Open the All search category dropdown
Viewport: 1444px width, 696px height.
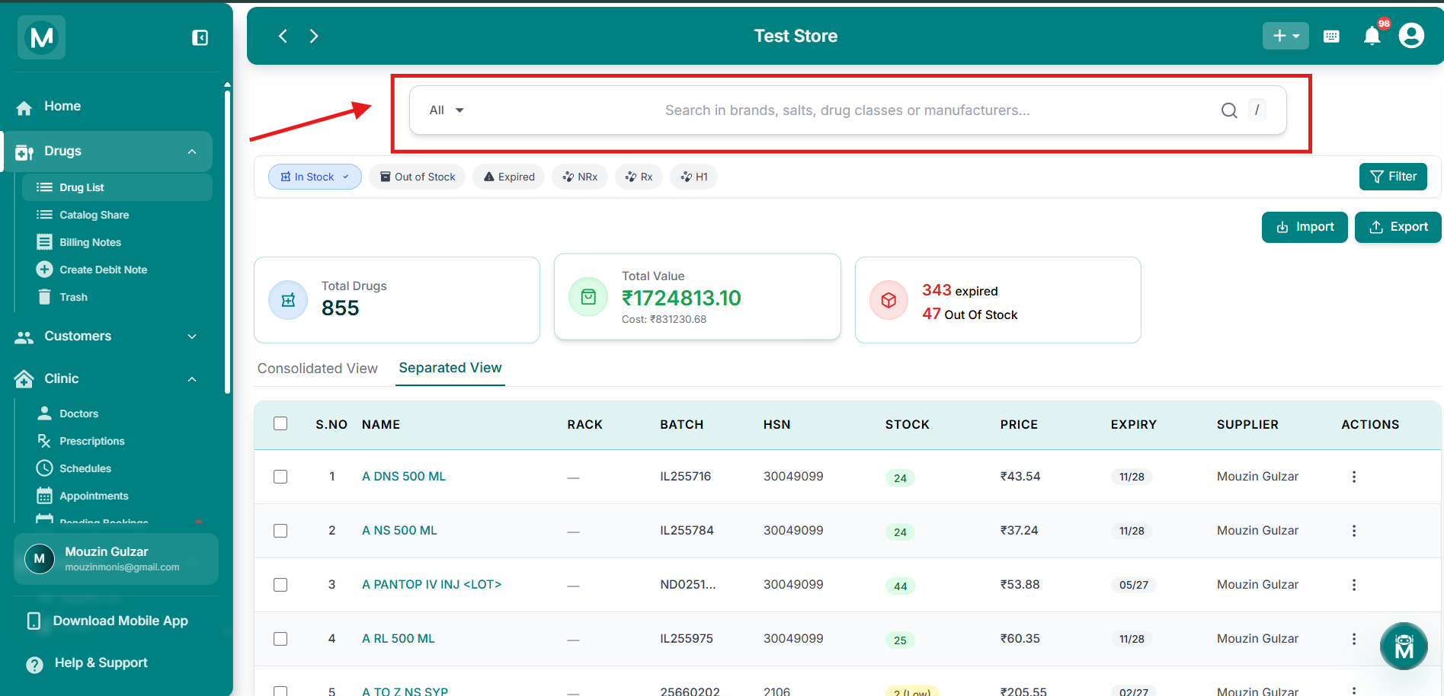pos(447,110)
